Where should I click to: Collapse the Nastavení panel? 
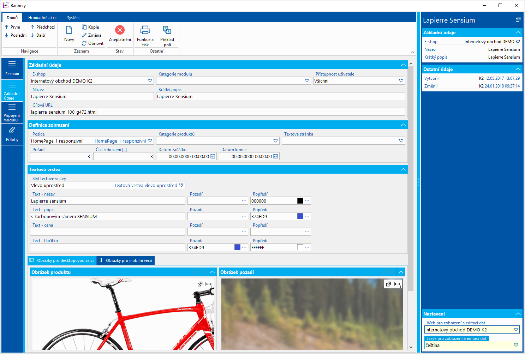tap(518, 314)
